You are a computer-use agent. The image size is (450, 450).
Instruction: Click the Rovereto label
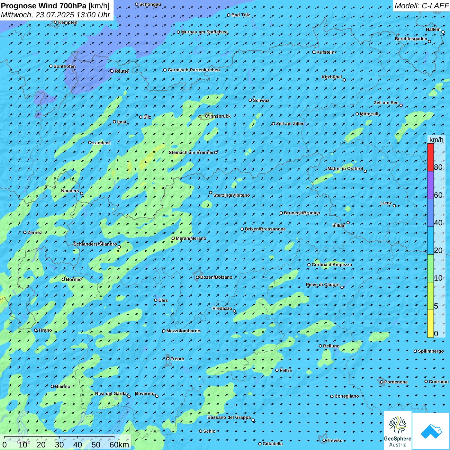145,393
